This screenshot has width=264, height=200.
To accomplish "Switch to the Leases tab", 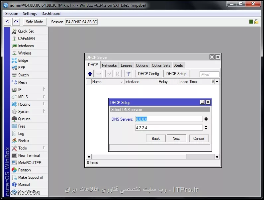I will [x=127, y=65].
